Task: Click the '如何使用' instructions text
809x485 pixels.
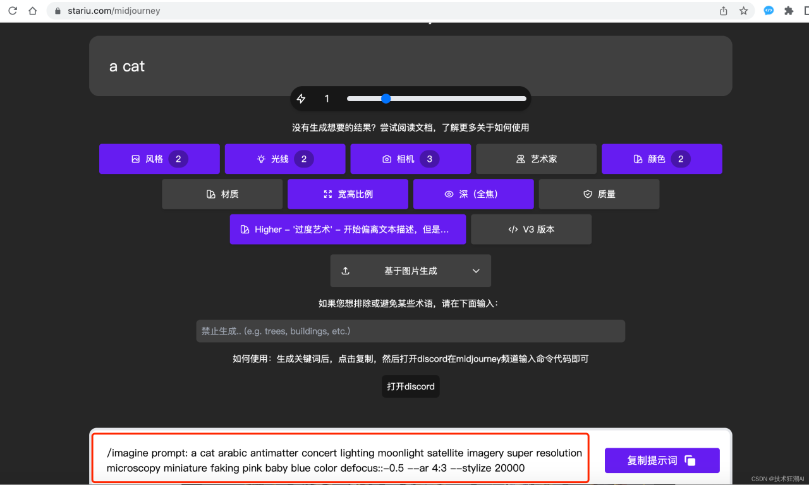Action: (411, 359)
